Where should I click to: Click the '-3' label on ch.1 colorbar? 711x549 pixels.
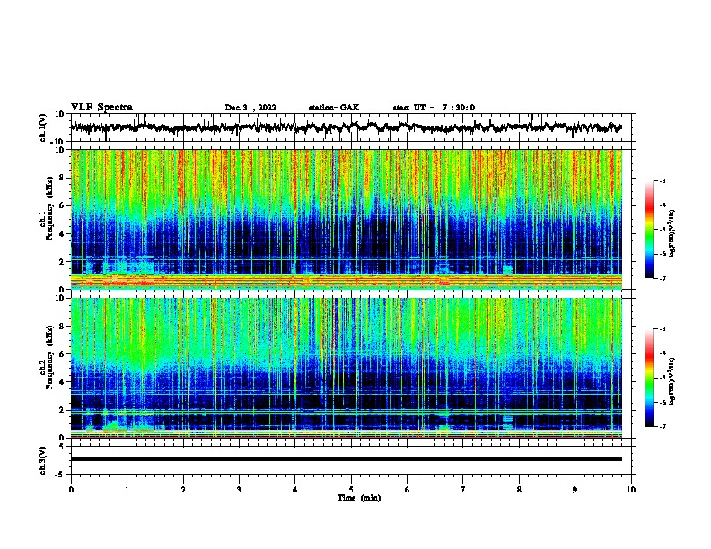coord(663,180)
